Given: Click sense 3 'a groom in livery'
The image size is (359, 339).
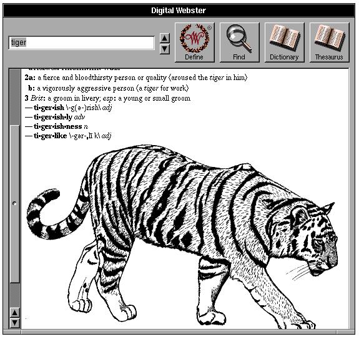Looking at the screenshot, I should (x=107, y=98).
